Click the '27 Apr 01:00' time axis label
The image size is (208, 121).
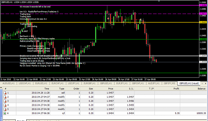point(137,79)
